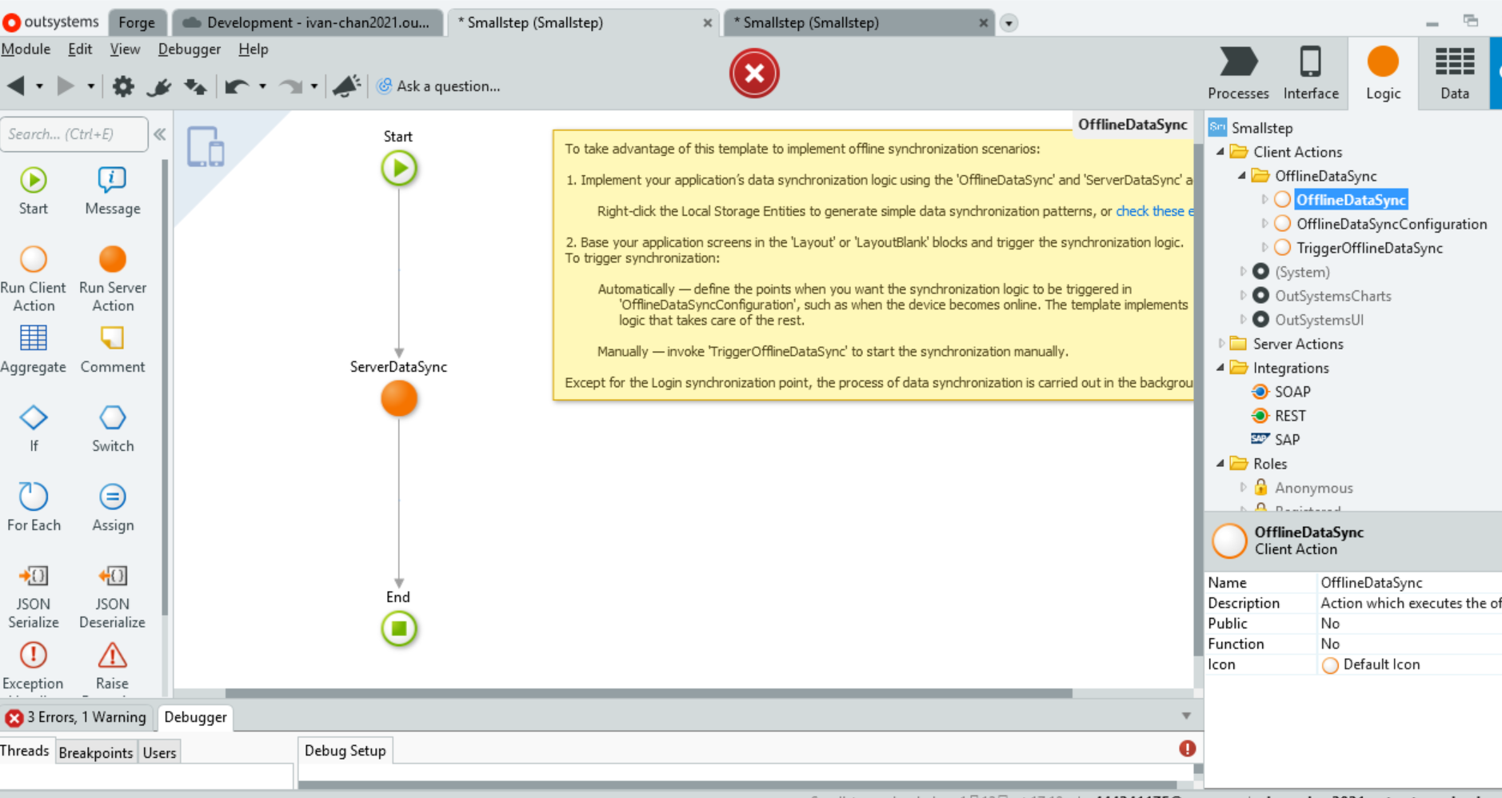The width and height of the screenshot is (1502, 798).
Task: Select the Exception Handler tool
Action: (x=34, y=667)
